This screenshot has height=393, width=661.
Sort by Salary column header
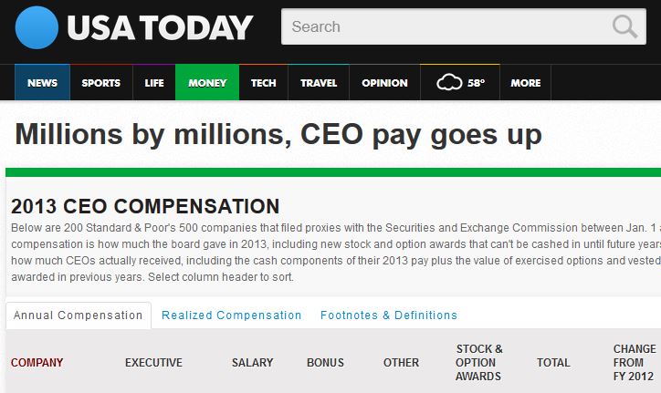click(252, 363)
